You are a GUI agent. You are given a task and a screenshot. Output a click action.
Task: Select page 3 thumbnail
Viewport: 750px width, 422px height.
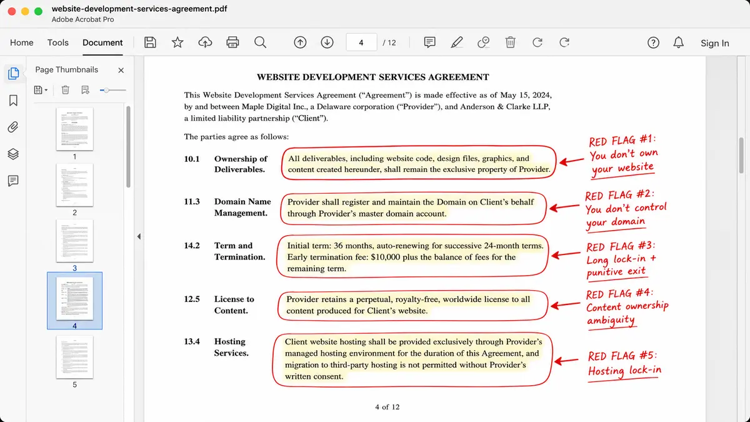point(74,241)
